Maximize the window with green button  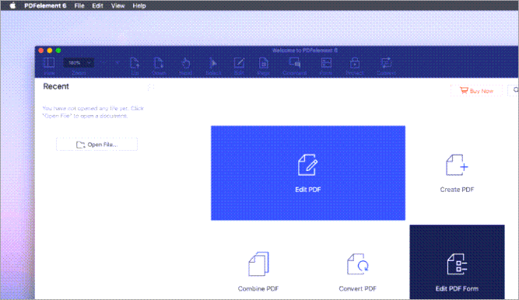click(x=58, y=51)
